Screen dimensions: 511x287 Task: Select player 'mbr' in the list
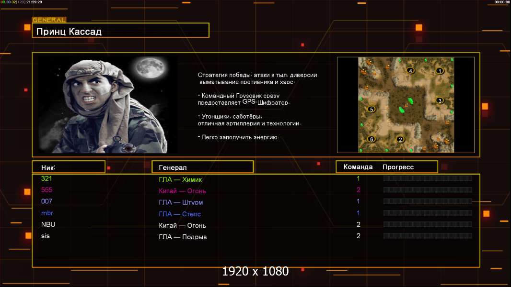click(x=47, y=213)
